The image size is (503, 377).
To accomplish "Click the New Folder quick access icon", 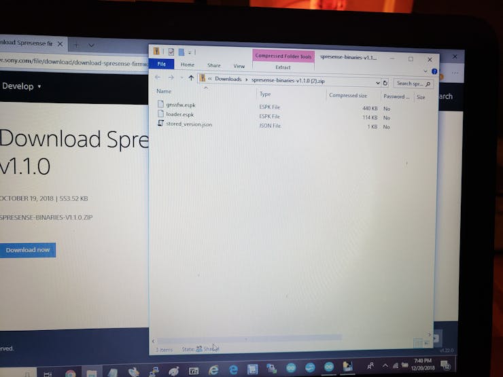I will [x=181, y=52].
